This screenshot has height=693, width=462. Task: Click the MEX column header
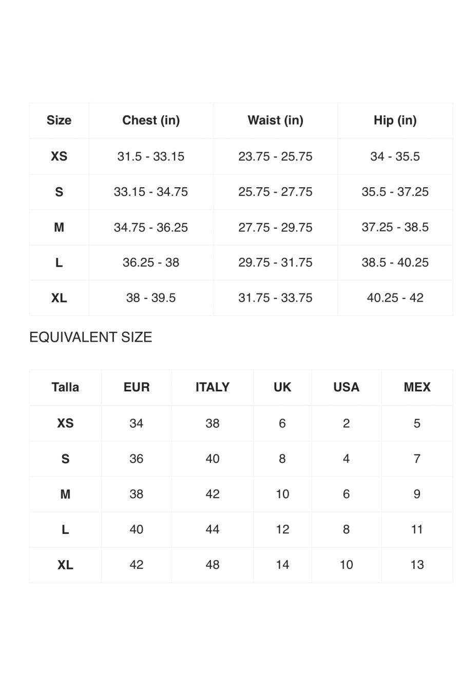pos(417,387)
